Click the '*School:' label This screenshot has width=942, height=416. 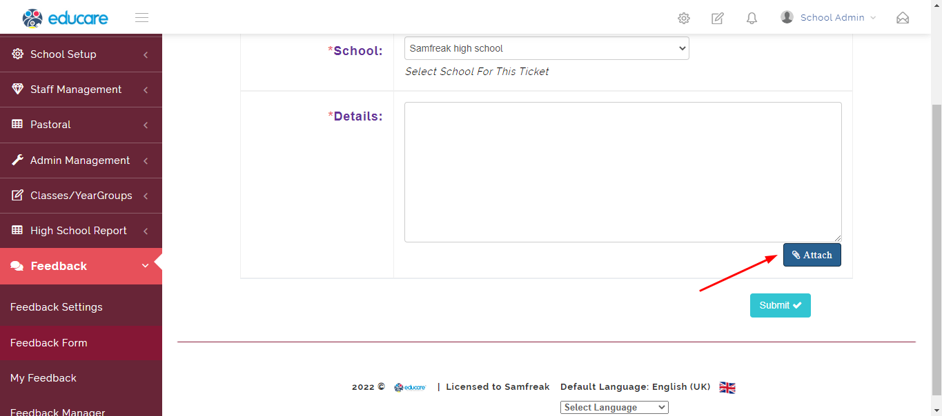[355, 51]
